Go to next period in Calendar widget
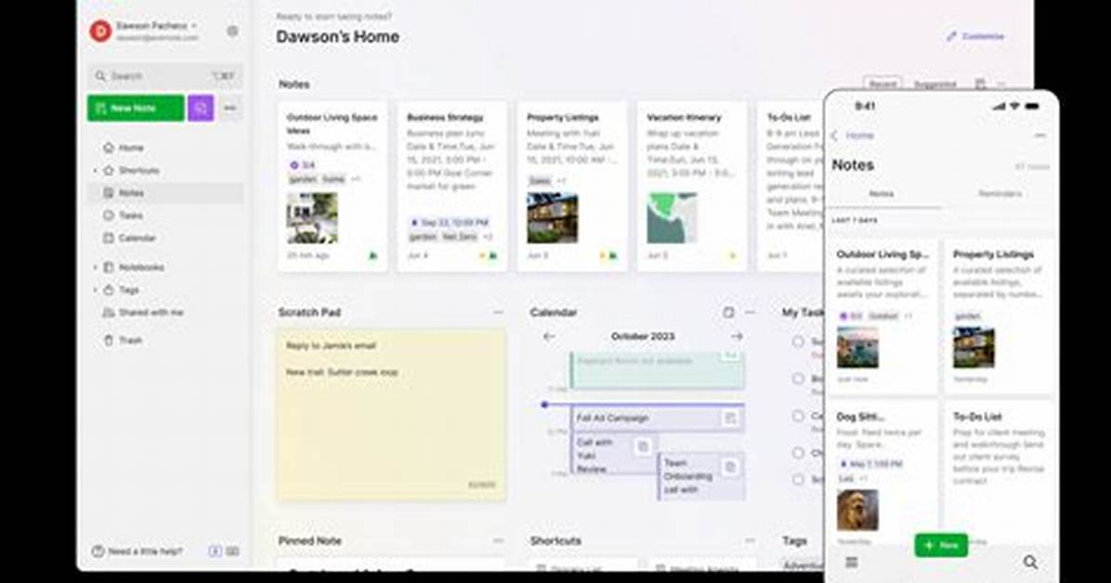1111x583 pixels. 737,336
